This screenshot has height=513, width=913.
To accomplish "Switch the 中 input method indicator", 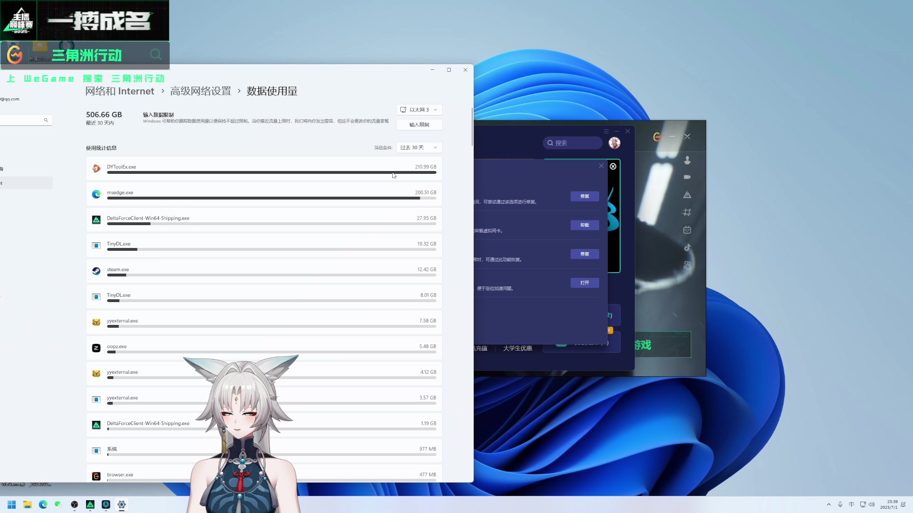I will coord(851,504).
